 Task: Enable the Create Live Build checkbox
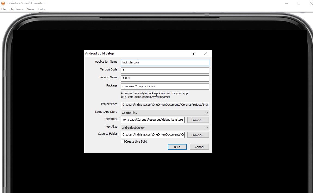click(123, 141)
